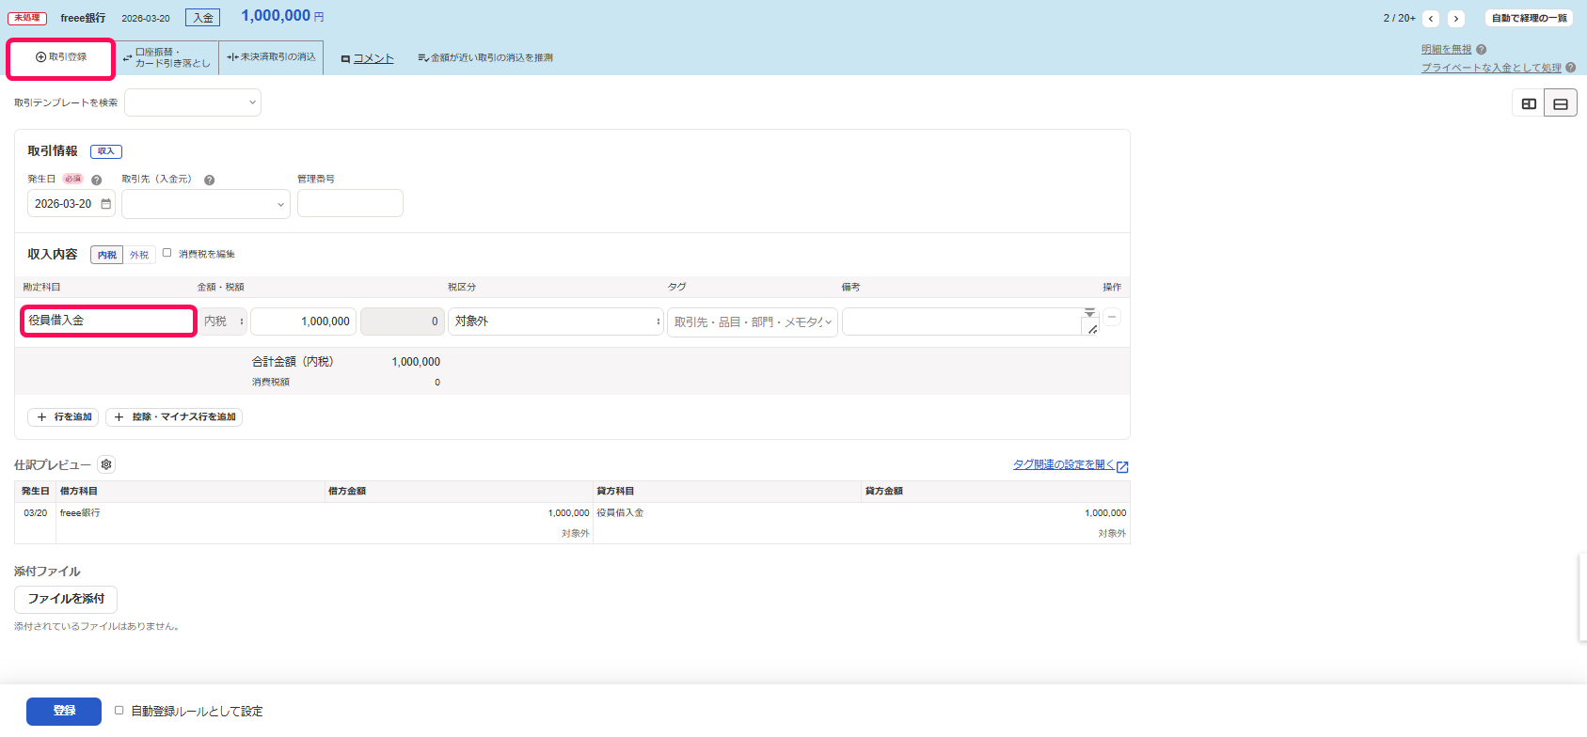Switch to stacked single-column layout icon
This screenshot has height=737, width=1587.
[x=1561, y=103]
